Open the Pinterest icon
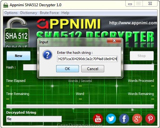 [x=150, y=119]
